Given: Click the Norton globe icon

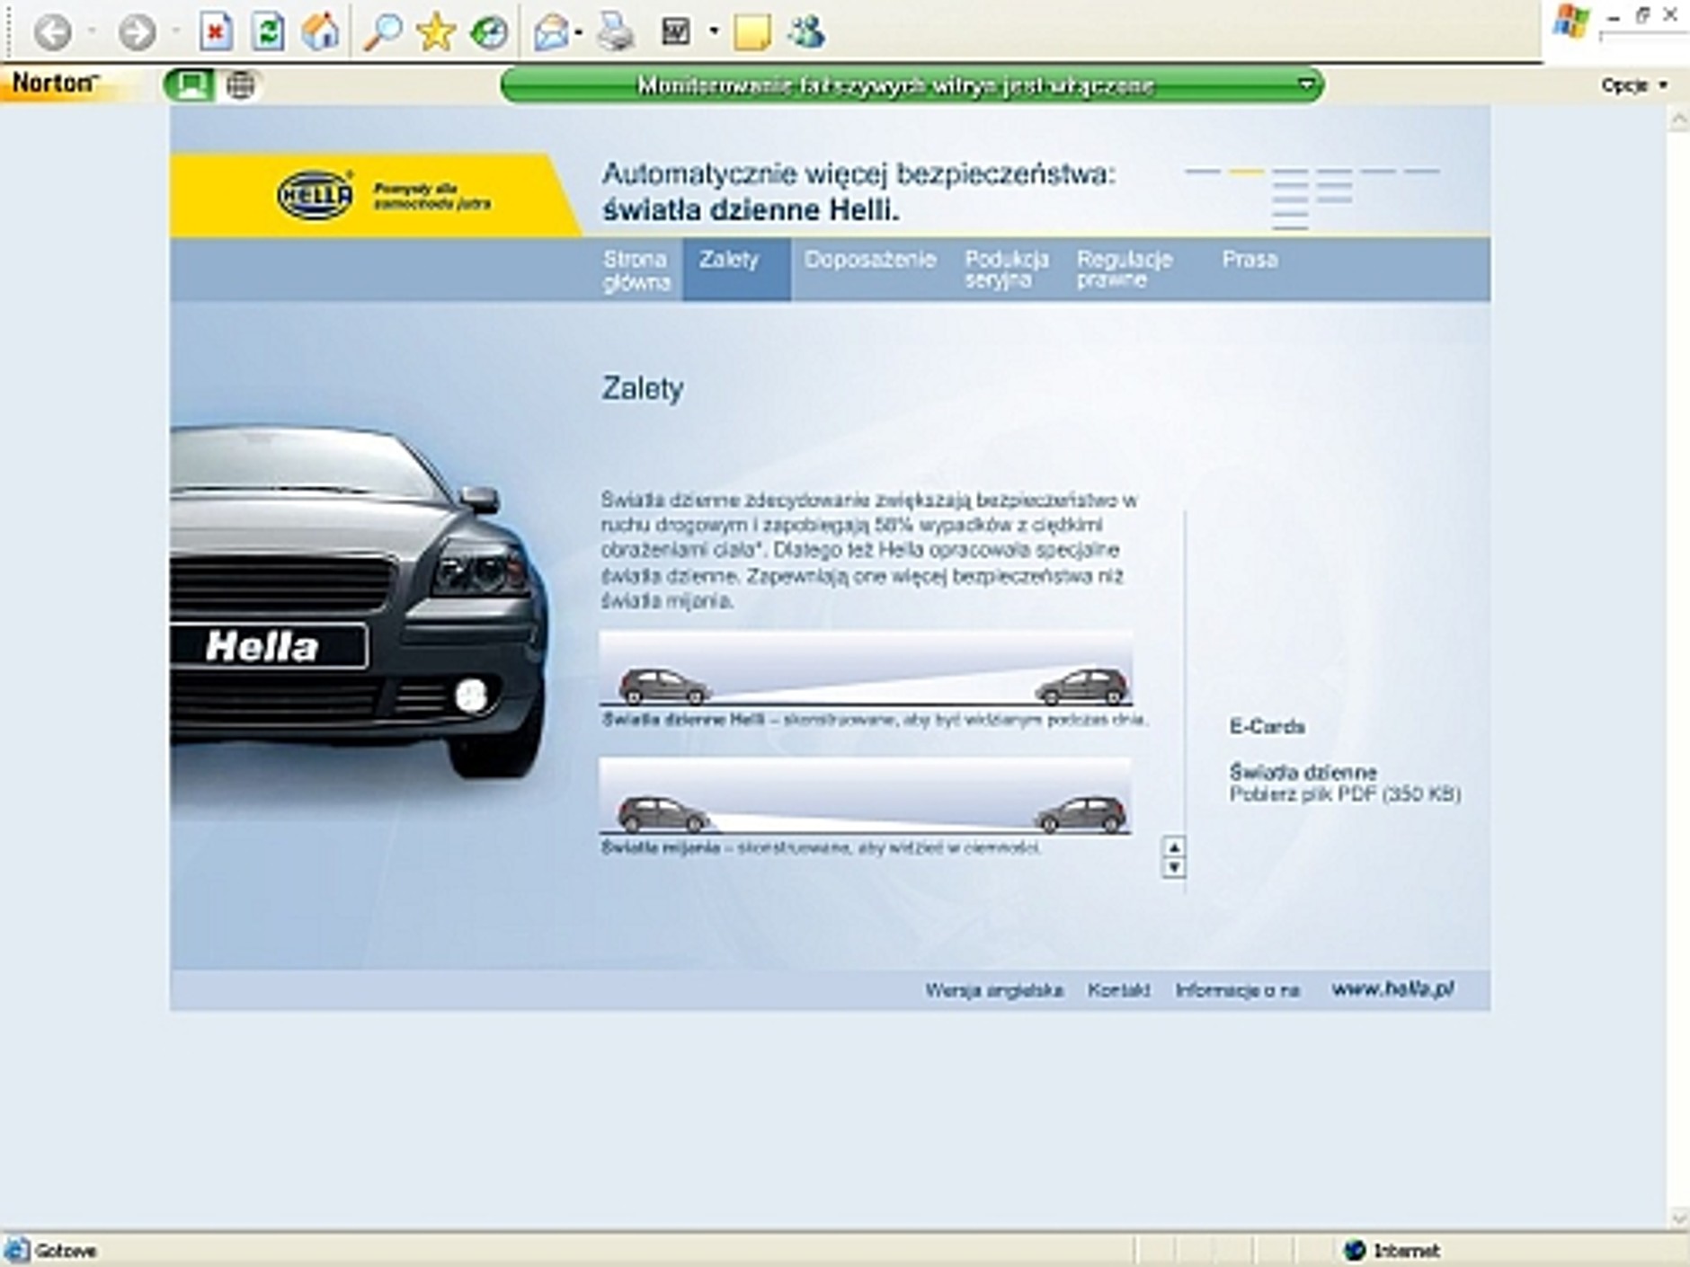Looking at the screenshot, I should coord(240,85).
